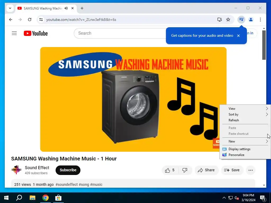Viewport: 271px width, 203px height.
Task: Open the clock showing 9:04 PM
Action: click(x=248, y=198)
